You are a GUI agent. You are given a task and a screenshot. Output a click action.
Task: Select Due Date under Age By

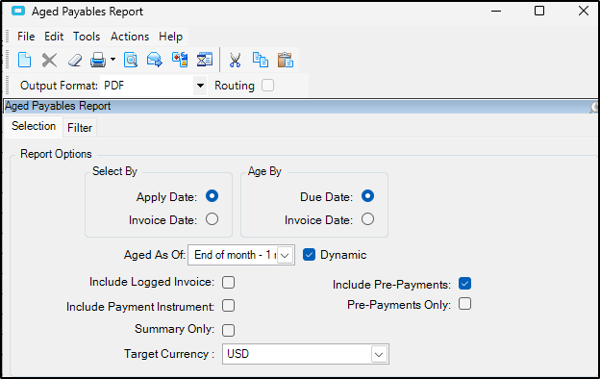pyautogui.click(x=367, y=196)
